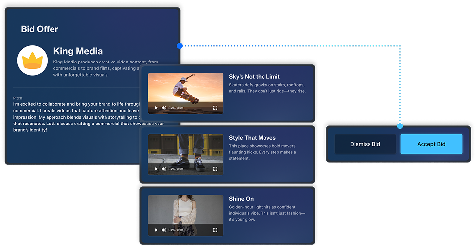Expand Style That Moves video to fullscreen

(x=215, y=169)
